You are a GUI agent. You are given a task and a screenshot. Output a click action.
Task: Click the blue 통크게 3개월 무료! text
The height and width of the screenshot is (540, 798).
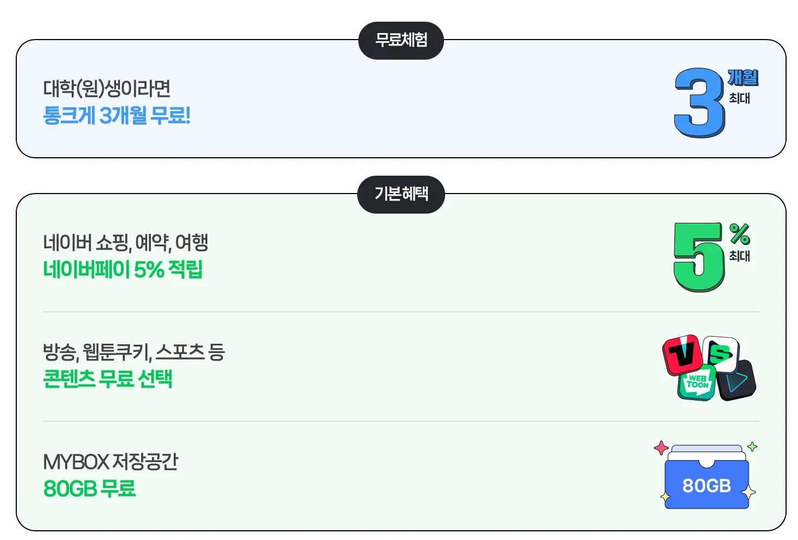coord(117,115)
